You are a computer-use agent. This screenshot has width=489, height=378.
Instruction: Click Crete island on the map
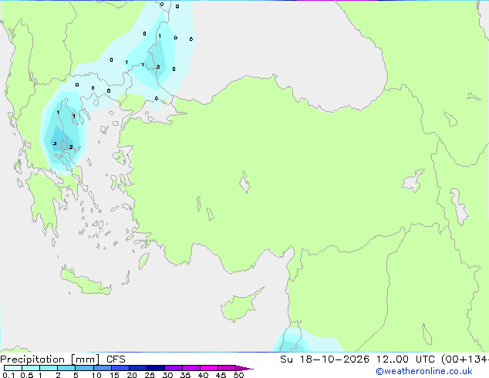tap(86, 282)
